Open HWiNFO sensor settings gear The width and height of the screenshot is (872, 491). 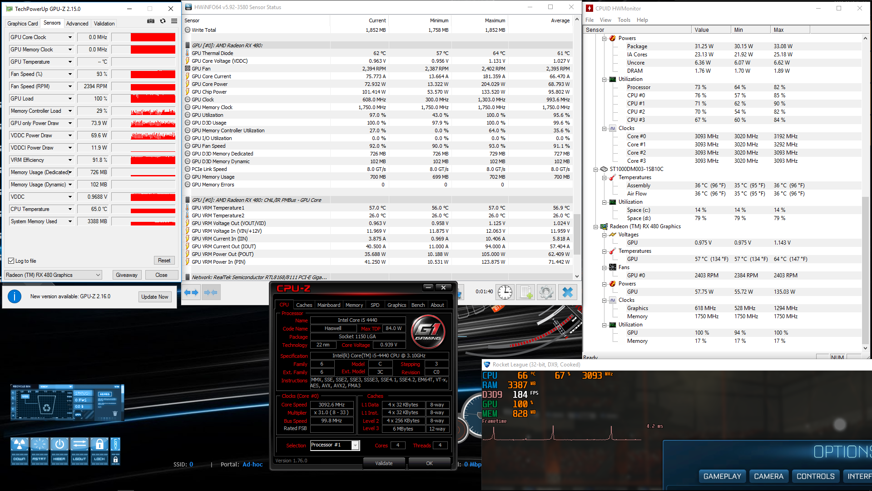[x=546, y=292]
